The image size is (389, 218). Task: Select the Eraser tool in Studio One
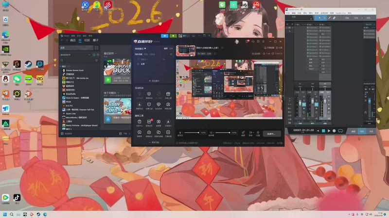pos(334,18)
